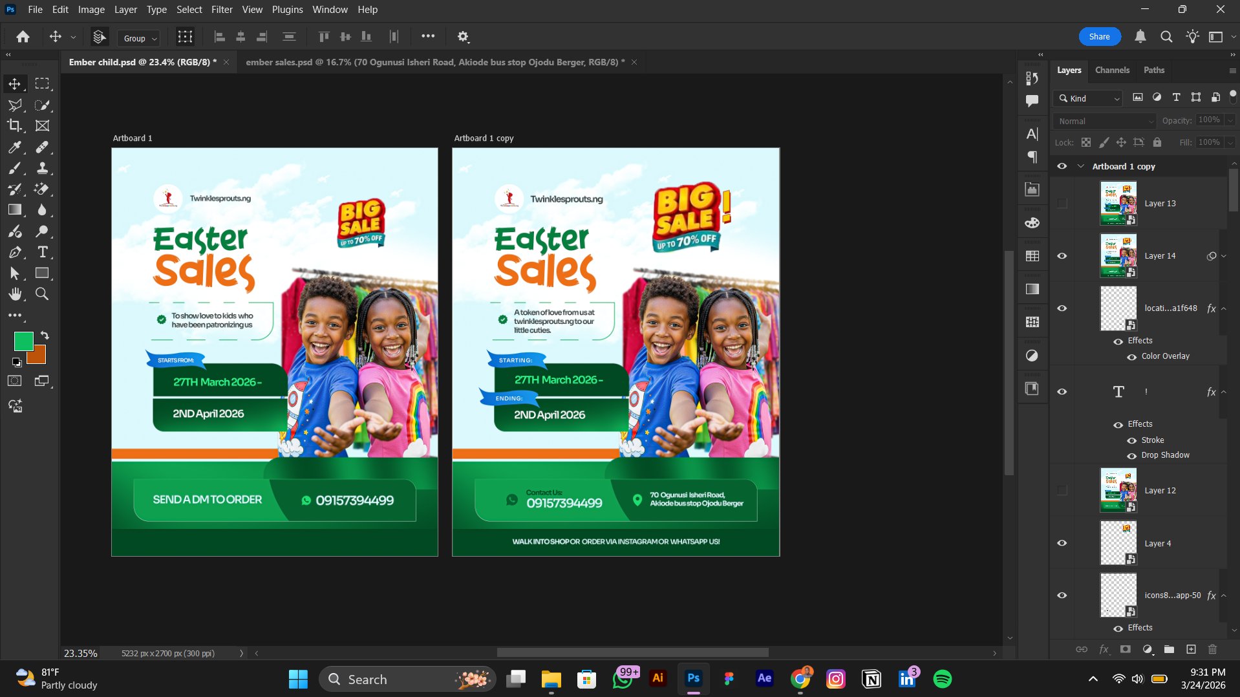The height and width of the screenshot is (697, 1240).
Task: Toggle visibility of the Color Overlay effect
Action: (1131, 357)
